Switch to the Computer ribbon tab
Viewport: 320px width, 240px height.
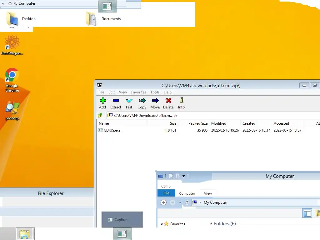(x=187, y=193)
